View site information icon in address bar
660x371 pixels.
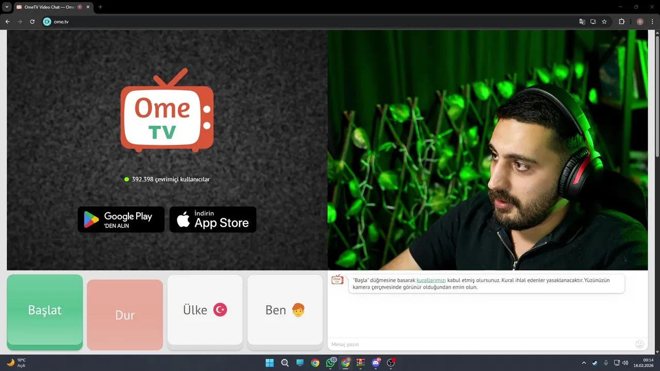click(47, 22)
